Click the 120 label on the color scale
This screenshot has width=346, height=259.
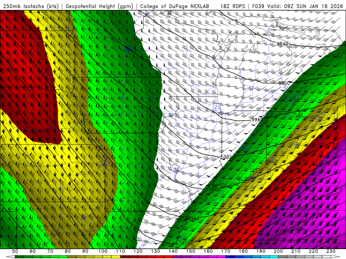click(x=138, y=251)
